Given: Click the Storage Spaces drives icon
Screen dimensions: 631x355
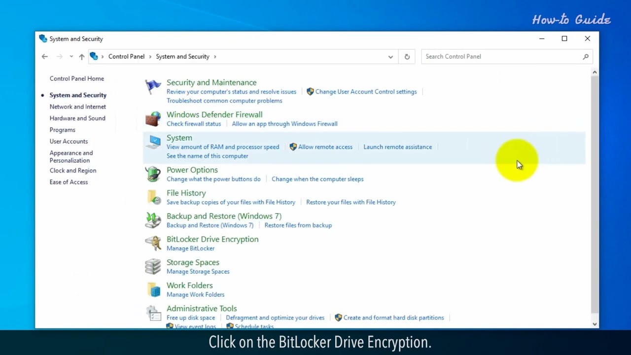Looking at the screenshot, I should click(x=153, y=267).
